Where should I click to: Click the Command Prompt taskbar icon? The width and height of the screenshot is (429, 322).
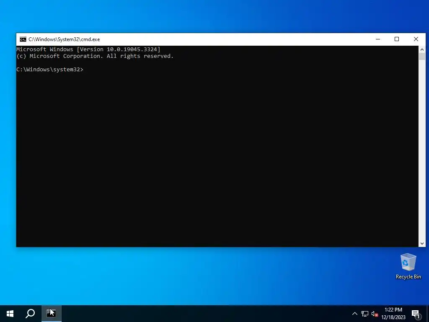pos(51,314)
